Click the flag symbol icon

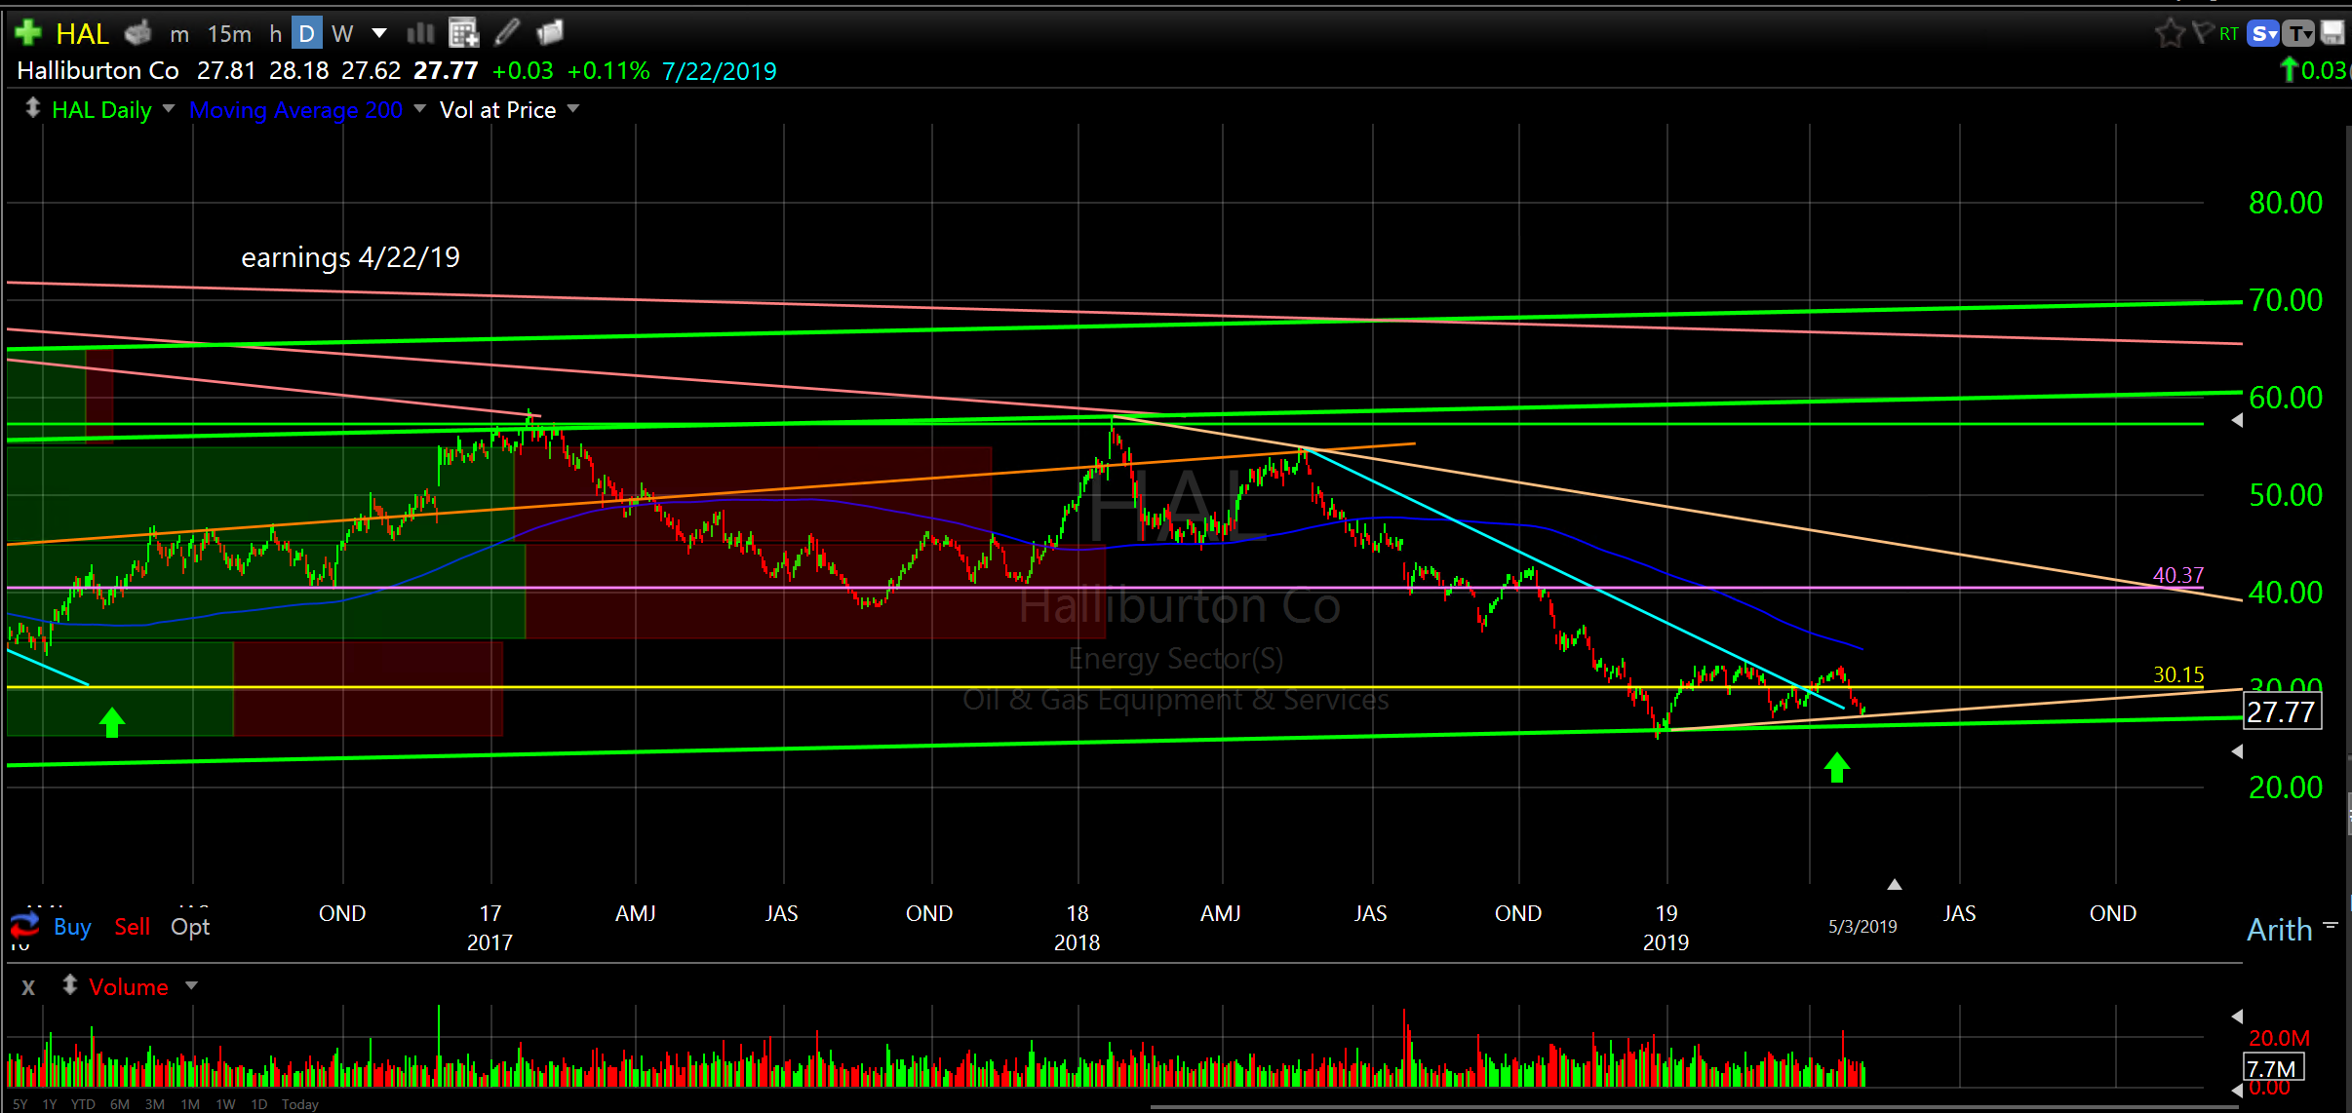(x=2202, y=33)
